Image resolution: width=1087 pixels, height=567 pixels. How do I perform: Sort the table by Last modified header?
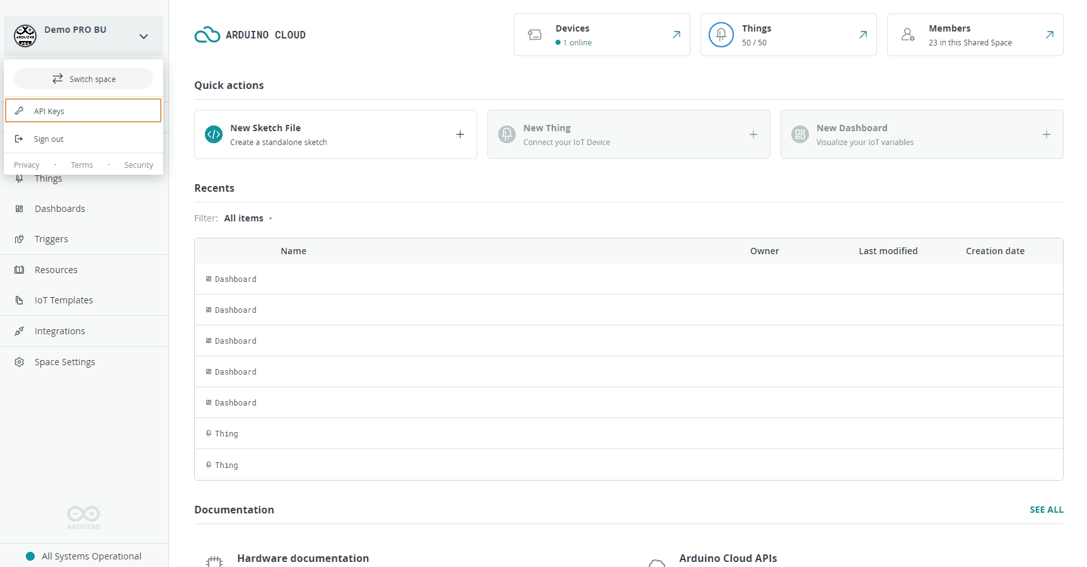(x=888, y=251)
